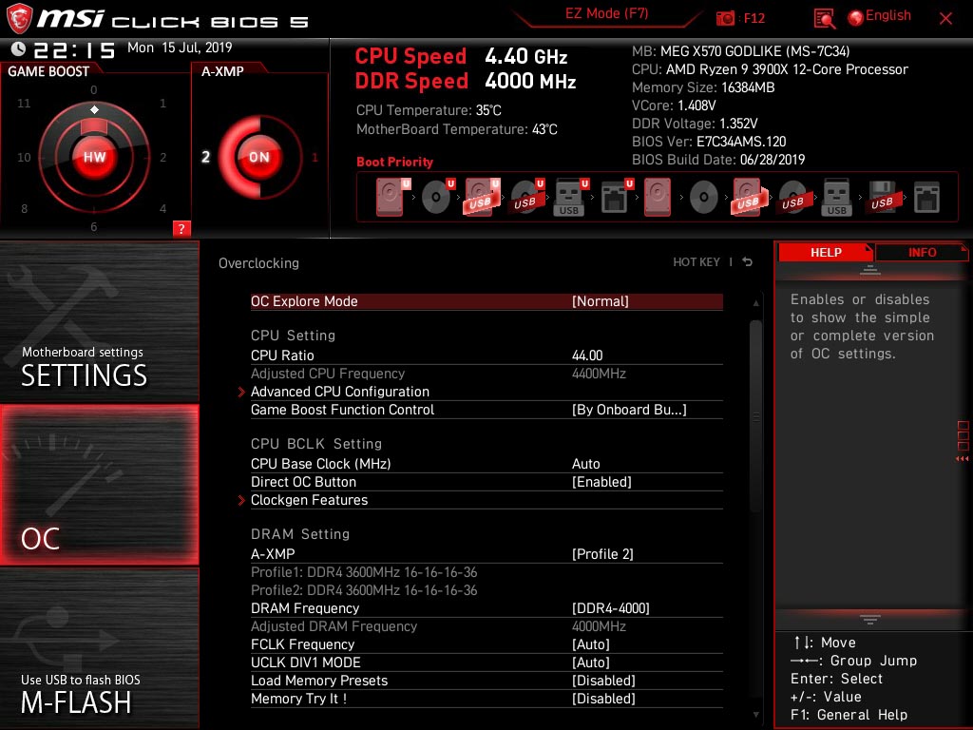The height and width of the screenshot is (730, 973).
Task: Select the legacy network boot device icon
Action: [926, 198]
